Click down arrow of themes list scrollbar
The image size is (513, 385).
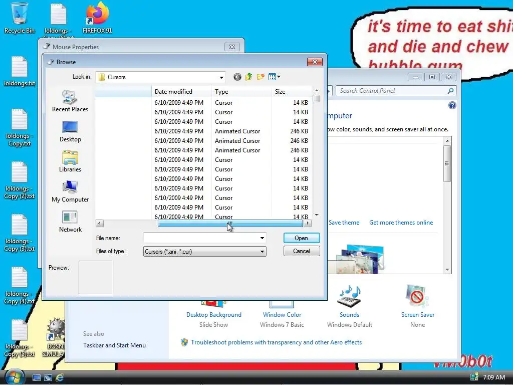(447, 270)
